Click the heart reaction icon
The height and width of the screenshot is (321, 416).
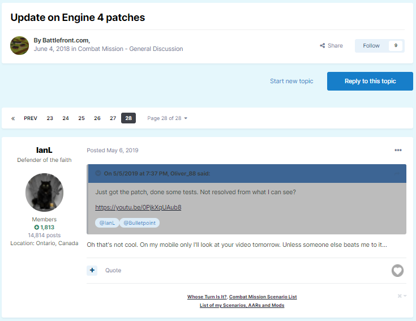pos(398,271)
